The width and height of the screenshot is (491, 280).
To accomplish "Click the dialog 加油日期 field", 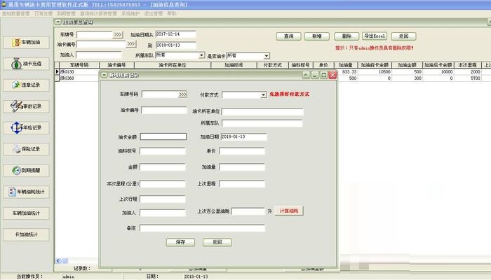I will coord(244,137).
